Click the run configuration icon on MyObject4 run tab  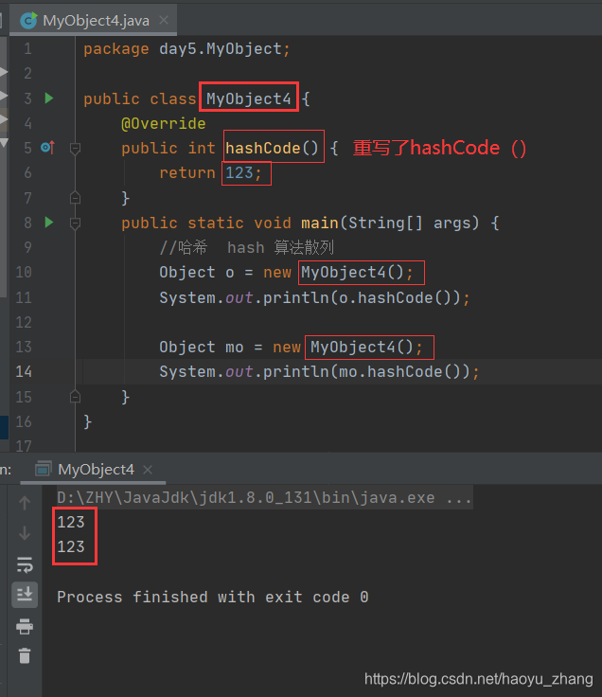44,469
